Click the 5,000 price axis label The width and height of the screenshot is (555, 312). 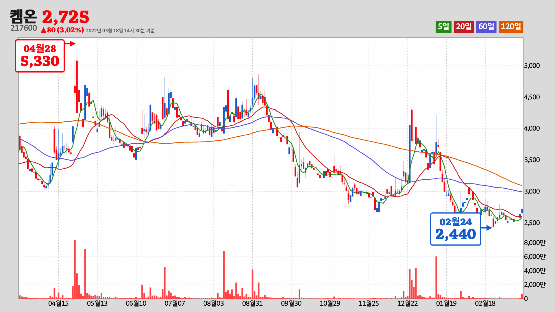click(x=532, y=66)
